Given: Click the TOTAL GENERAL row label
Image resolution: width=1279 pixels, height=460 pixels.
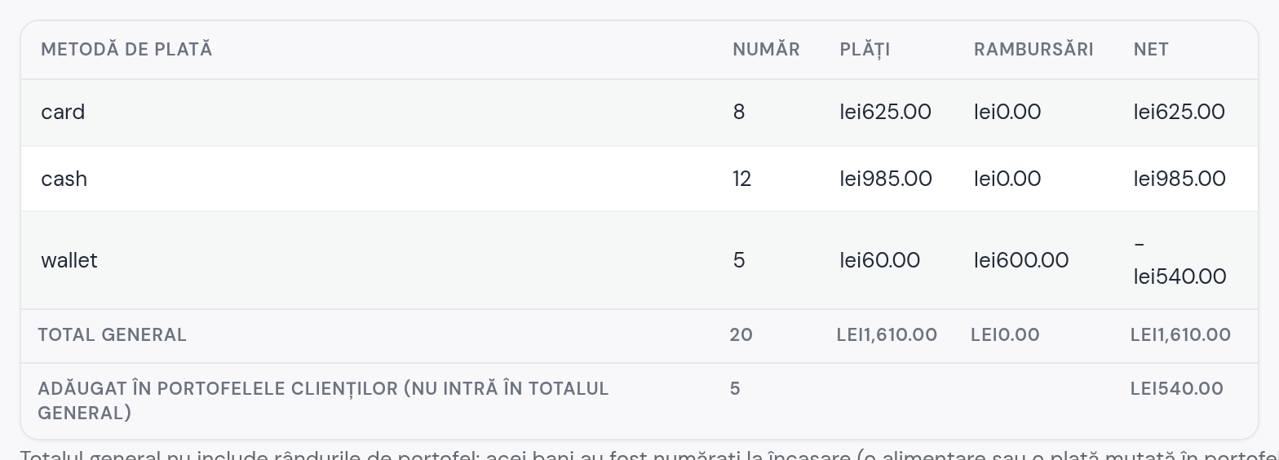Looking at the screenshot, I should [113, 335].
